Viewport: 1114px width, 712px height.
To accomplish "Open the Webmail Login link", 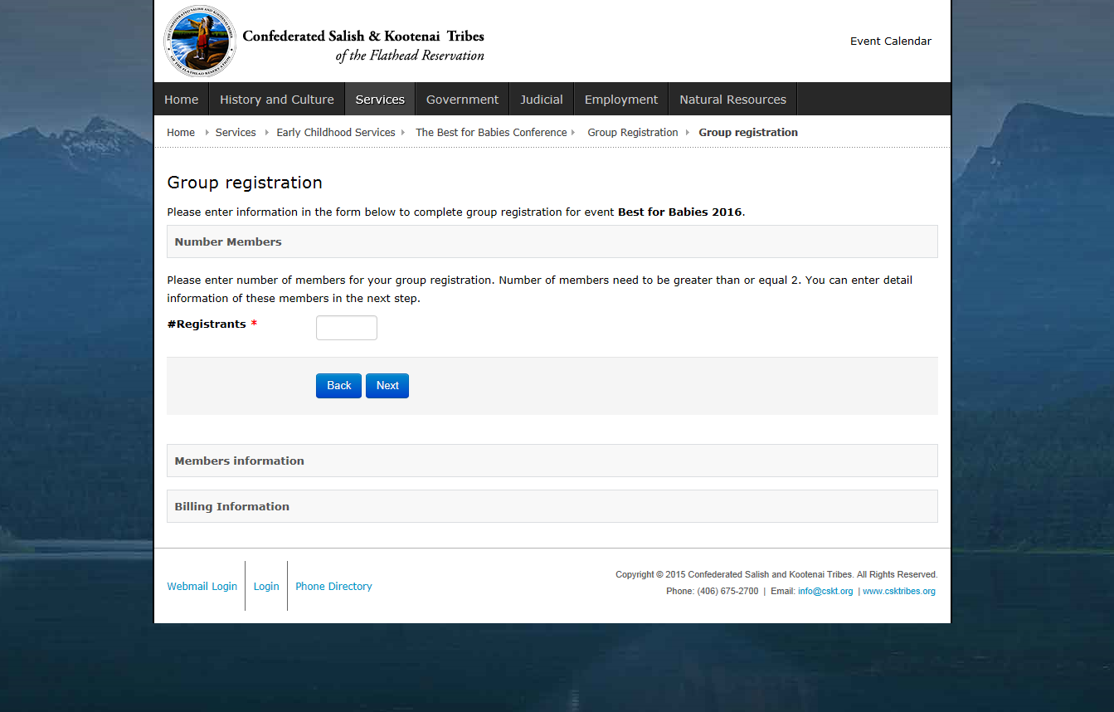I will pos(202,586).
